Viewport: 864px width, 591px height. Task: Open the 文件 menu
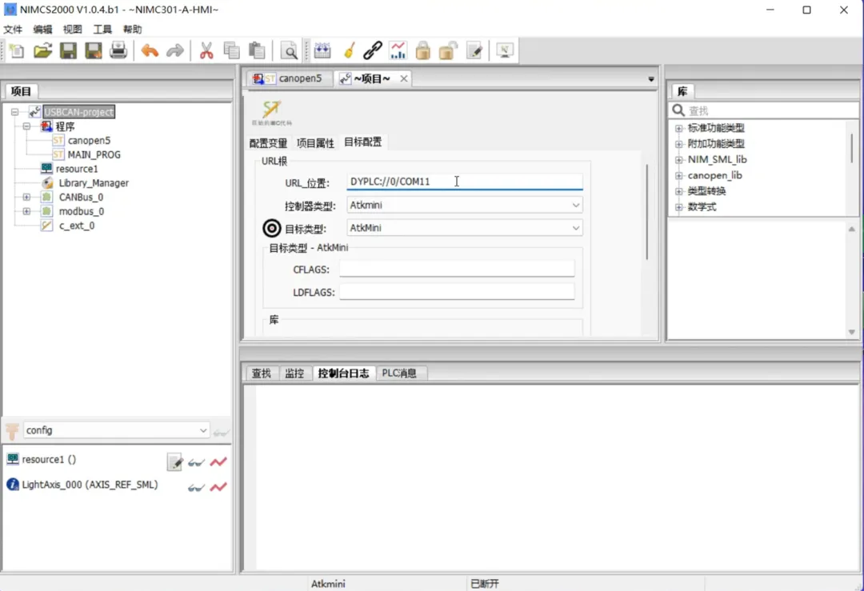pos(14,30)
